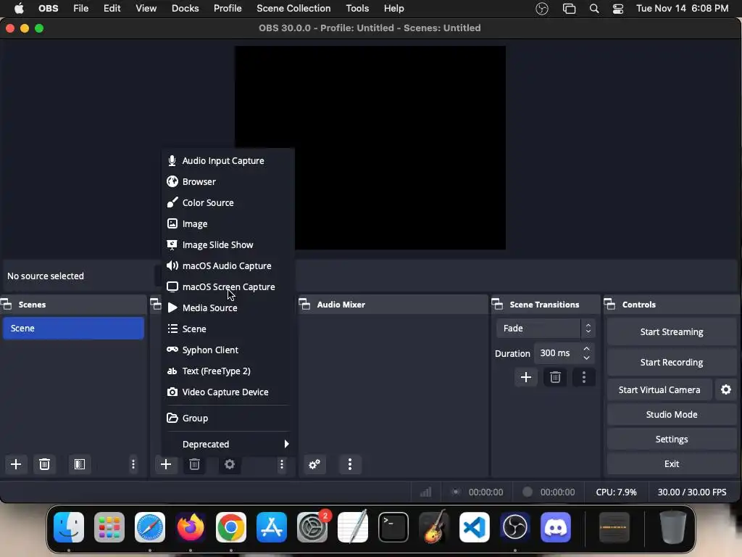
Task: Select Image source option
Action: click(228, 223)
